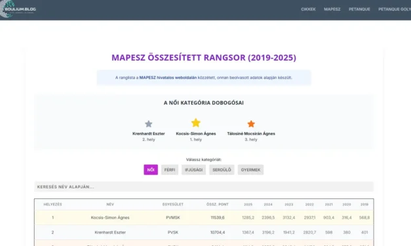
Task: Click Tálosiné Mocsirán Ágnes podium name
Action: [x=251, y=133]
